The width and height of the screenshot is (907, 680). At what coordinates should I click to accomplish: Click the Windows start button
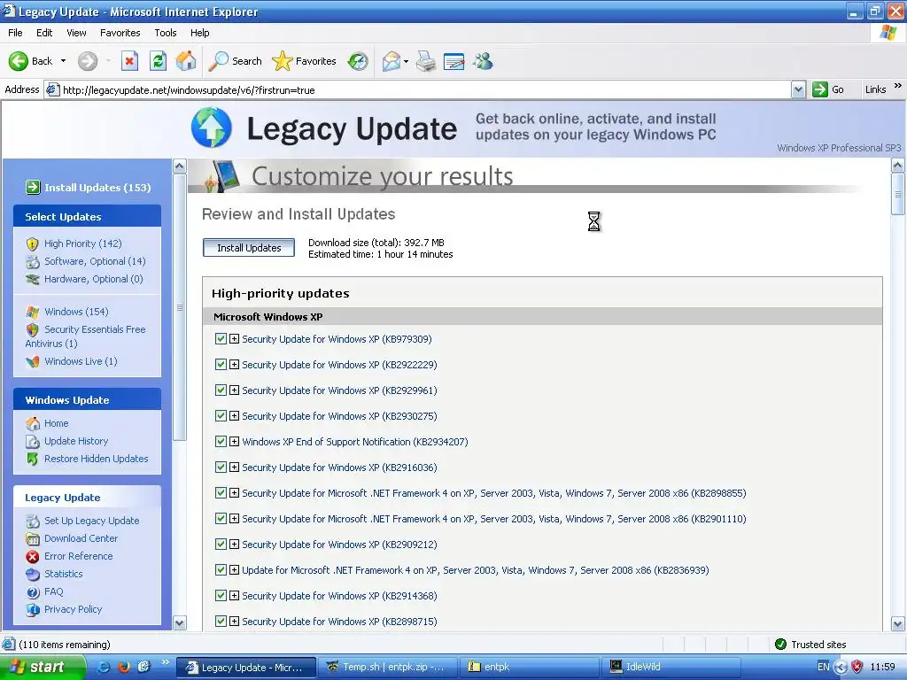(43, 668)
